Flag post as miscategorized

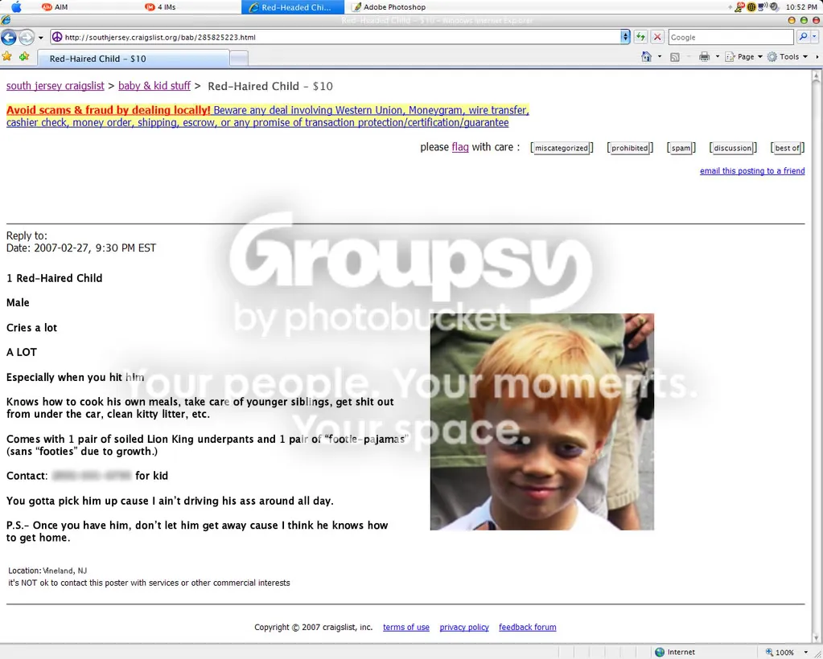click(562, 148)
